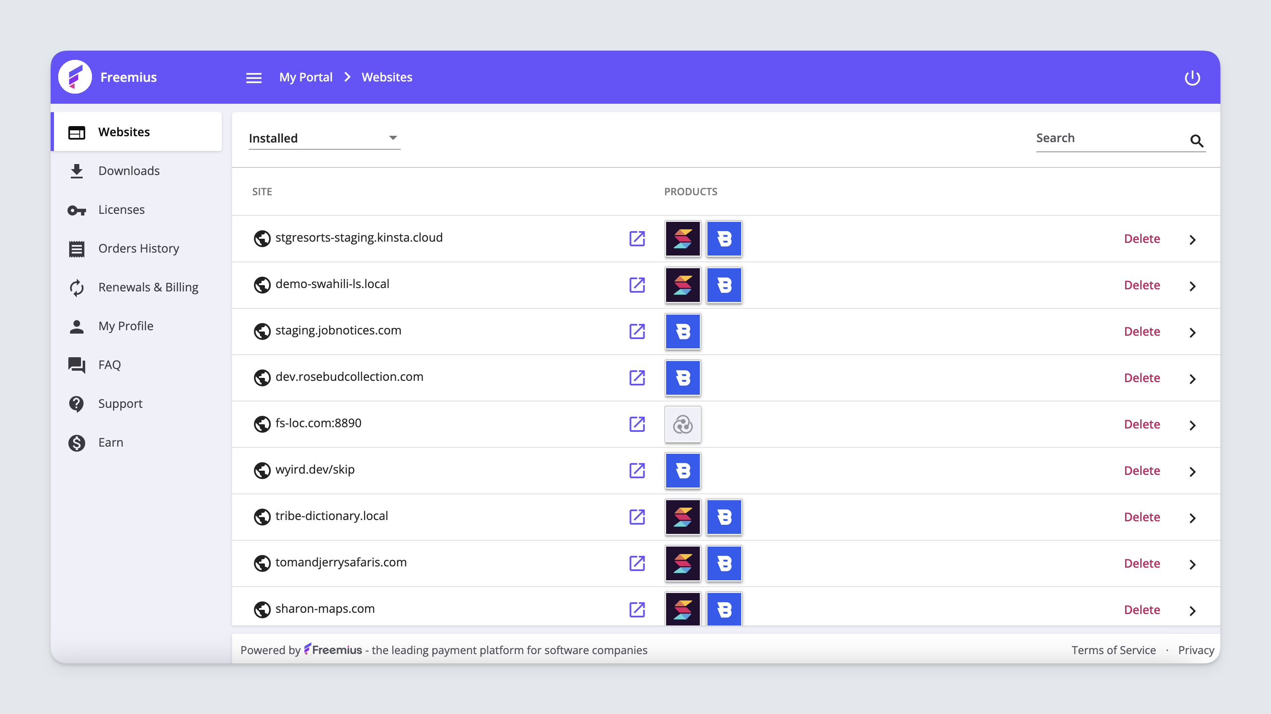Click the tomandjerrysafaris.com site name
Viewport: 1271px width, 714px height.
click(341, 562)
